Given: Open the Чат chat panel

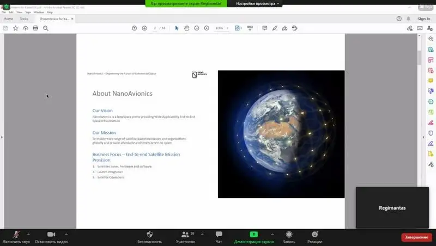Looking at the screenshot, I should (x=219, y=237).
